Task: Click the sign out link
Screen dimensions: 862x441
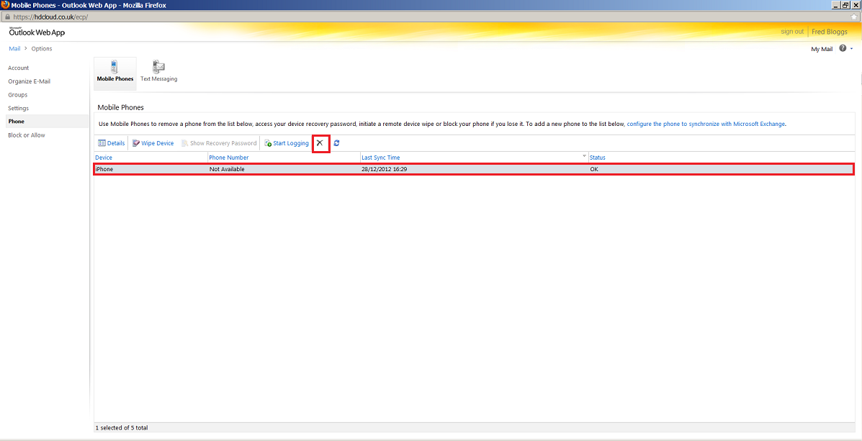Action: click(x=792, y=32)
